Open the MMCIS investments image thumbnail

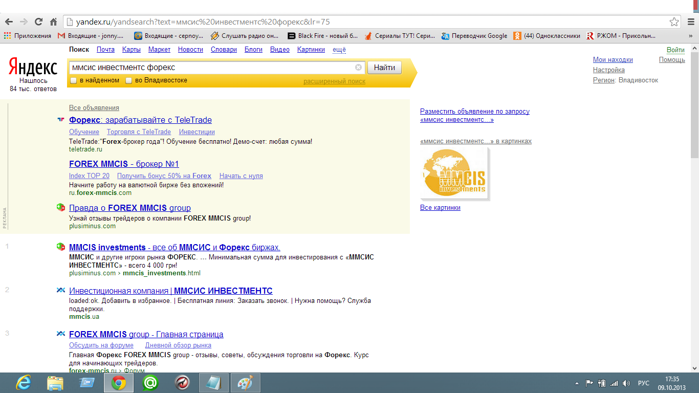point(454,174)
